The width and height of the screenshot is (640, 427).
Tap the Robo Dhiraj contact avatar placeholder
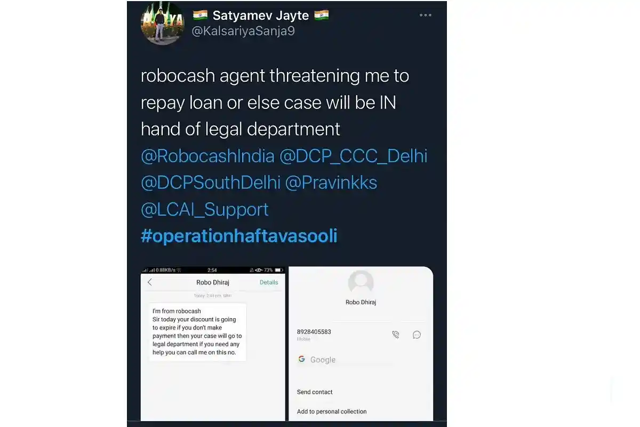tap(361, 282)
